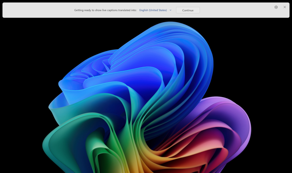
Task: Confirm caption translation setup with Continue
Action: tap(188, 10)
